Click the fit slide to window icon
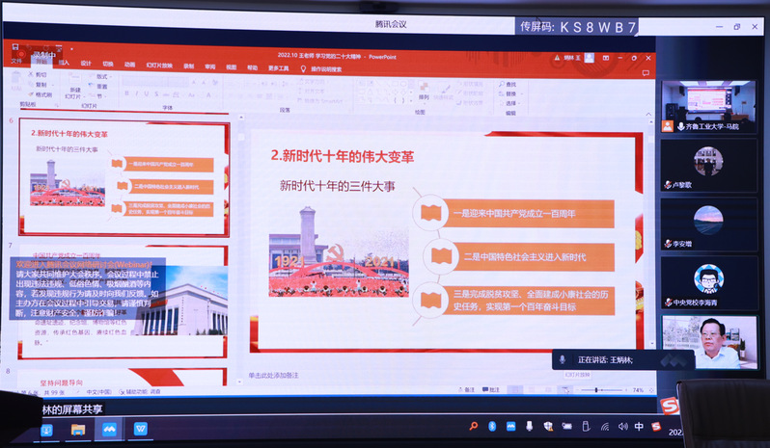770x448 pixels. (651, 390)
